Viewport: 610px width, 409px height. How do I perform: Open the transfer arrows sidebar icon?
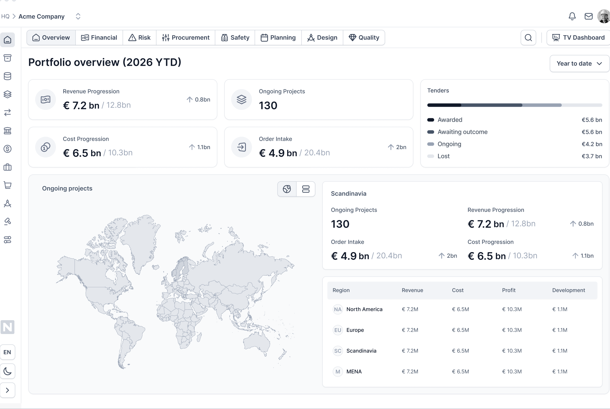(x=7, y=112)
